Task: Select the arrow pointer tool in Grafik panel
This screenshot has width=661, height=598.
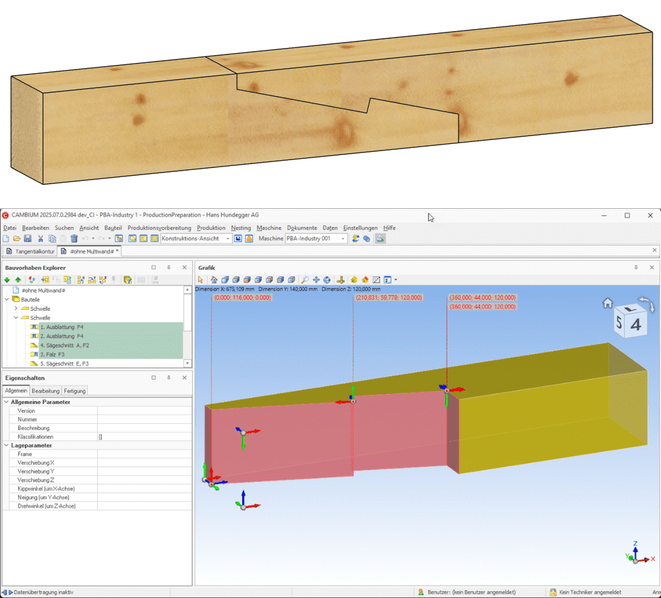Action: (x=201, y=280)
